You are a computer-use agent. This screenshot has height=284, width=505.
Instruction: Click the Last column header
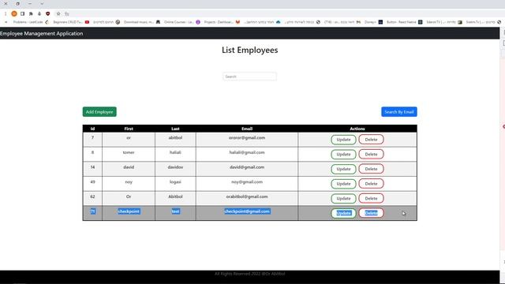coord(175,129)
